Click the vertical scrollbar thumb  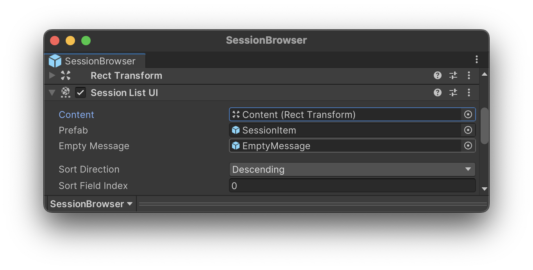click(485, 126)
